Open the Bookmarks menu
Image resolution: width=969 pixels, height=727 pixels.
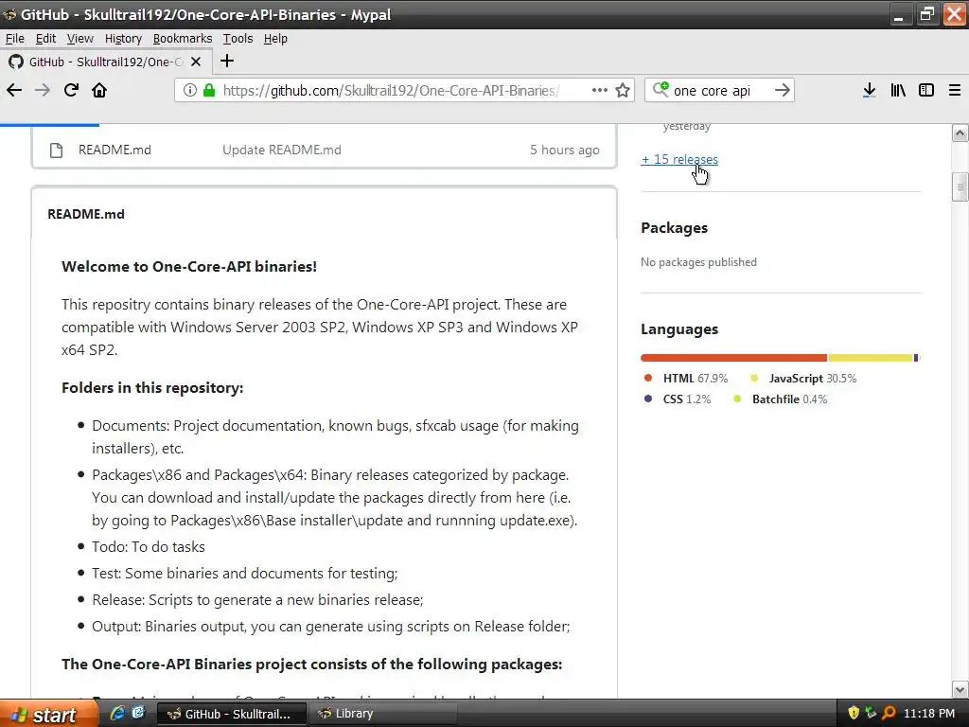tap(183, 38)
